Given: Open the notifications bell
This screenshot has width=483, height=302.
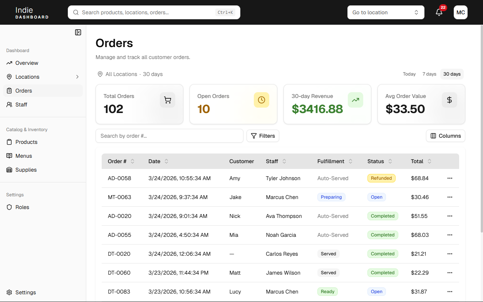Looking at the screenshot, I should coord(439,12).
